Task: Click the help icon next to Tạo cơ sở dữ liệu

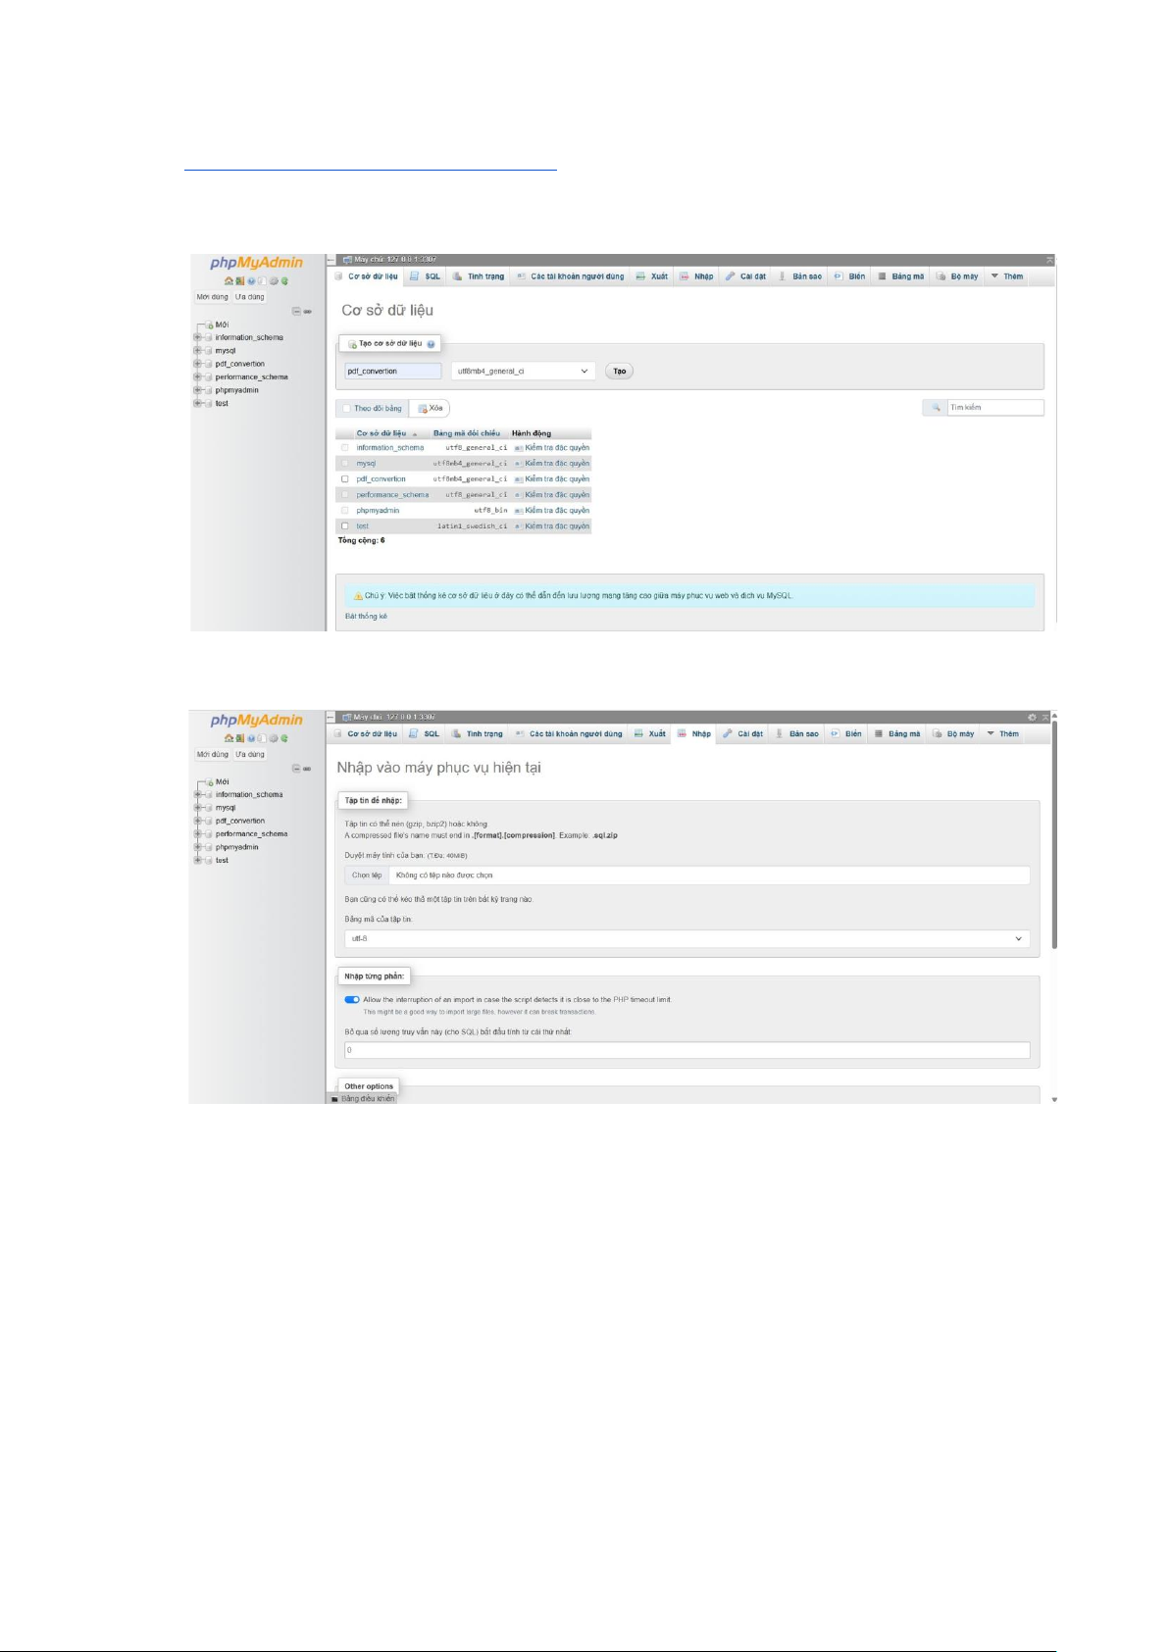Action: 431,344
